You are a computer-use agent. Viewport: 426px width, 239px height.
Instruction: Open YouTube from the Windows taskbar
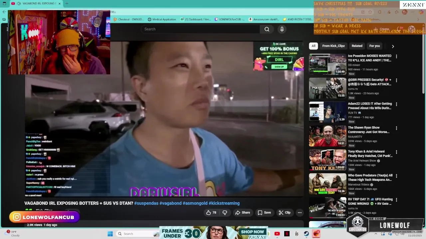coord(277,234)
